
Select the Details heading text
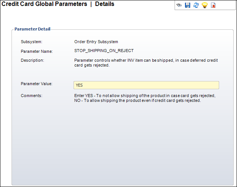click(105, 4)
